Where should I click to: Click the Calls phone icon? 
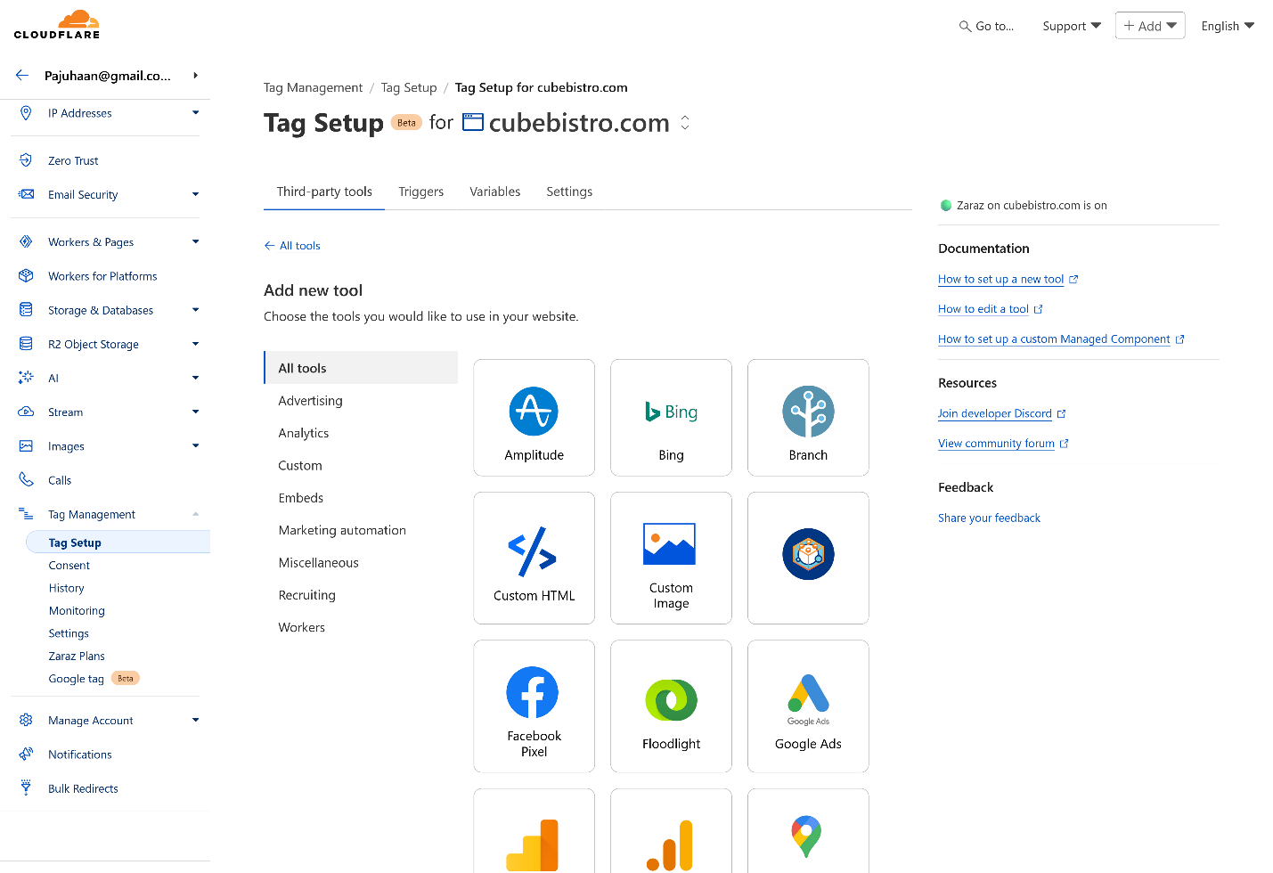(26, 480)
